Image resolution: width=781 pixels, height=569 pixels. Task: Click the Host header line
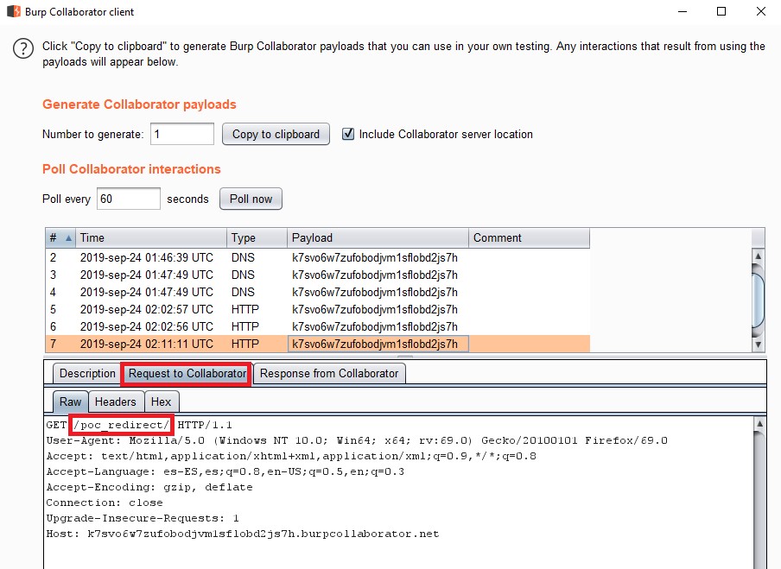click(x=243, y=534)
